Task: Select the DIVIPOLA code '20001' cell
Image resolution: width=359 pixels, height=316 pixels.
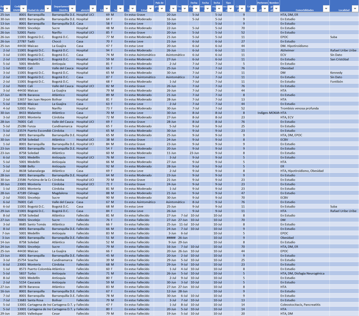Action: tap(19, 314)
